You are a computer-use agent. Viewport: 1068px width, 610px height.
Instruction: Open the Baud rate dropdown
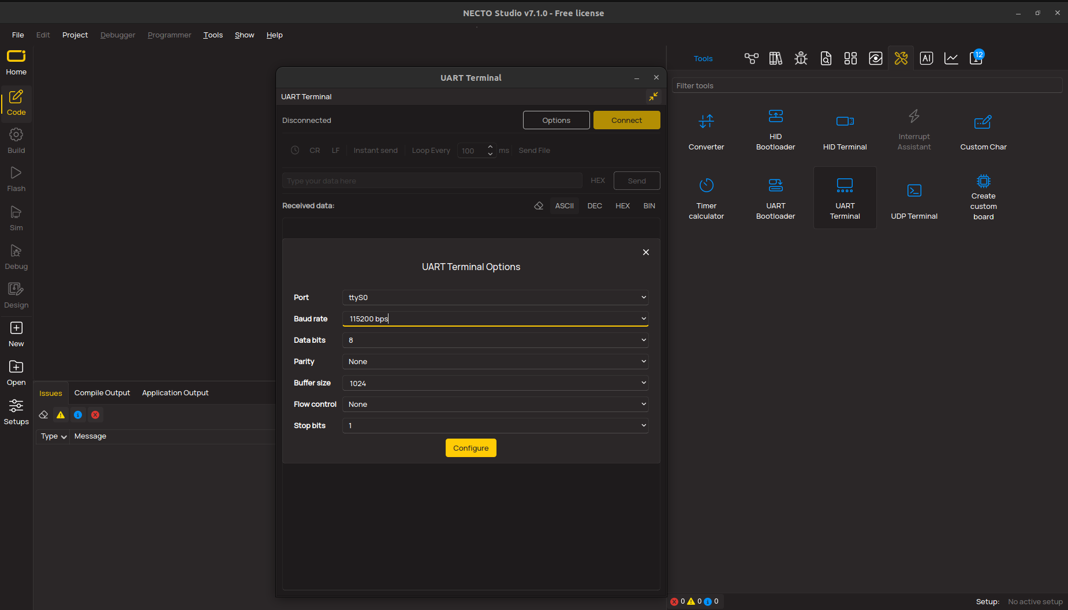pos(495,319)
